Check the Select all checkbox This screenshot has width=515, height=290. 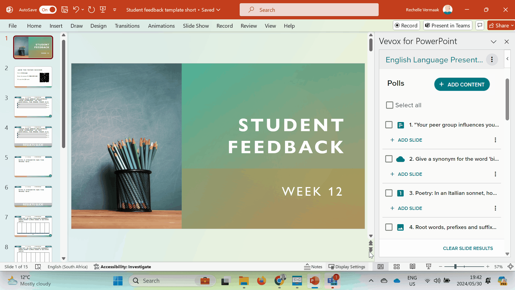coord(389,105)
